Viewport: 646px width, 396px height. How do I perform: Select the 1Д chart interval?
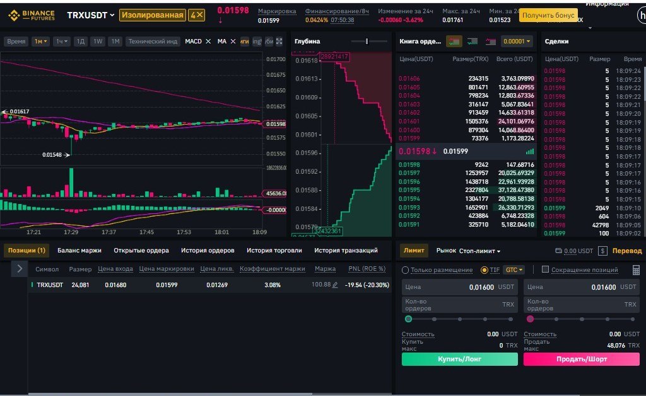coord(80,41)
